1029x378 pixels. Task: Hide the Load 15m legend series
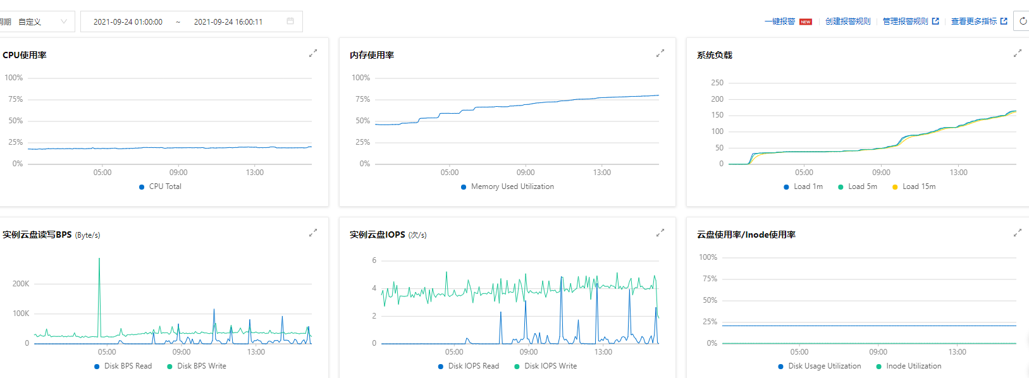[914, 186]
